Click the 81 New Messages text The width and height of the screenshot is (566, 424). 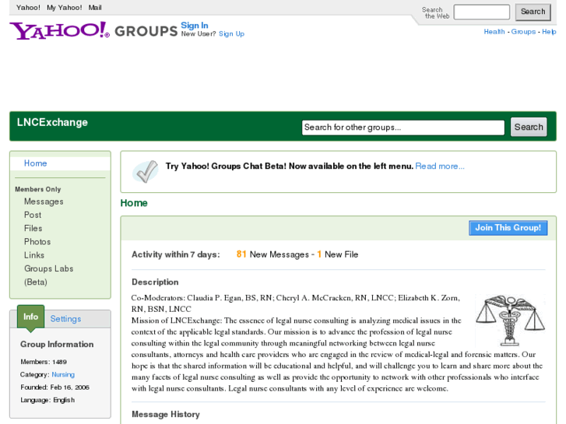pos(272,254)
